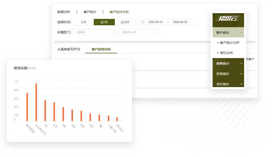The image size is (280, 157).
Task: Open 客户统计分析 submenu item
Action: point(229,43)
